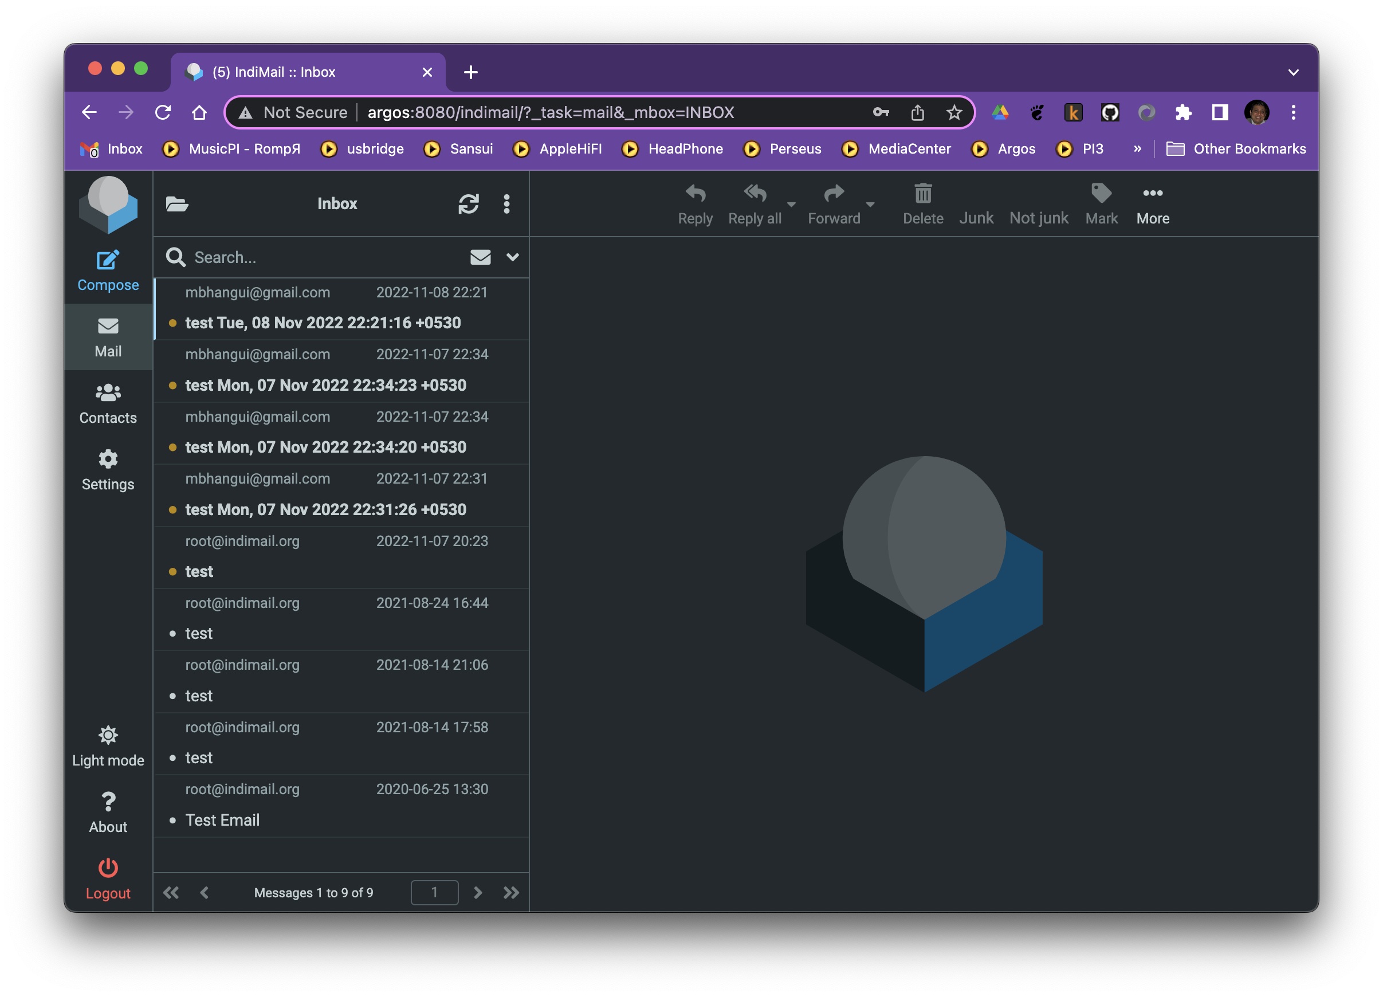Open the Settings section in sidebar
Image resolution: width=1383 pixels, height=997 pixels.
108,470
